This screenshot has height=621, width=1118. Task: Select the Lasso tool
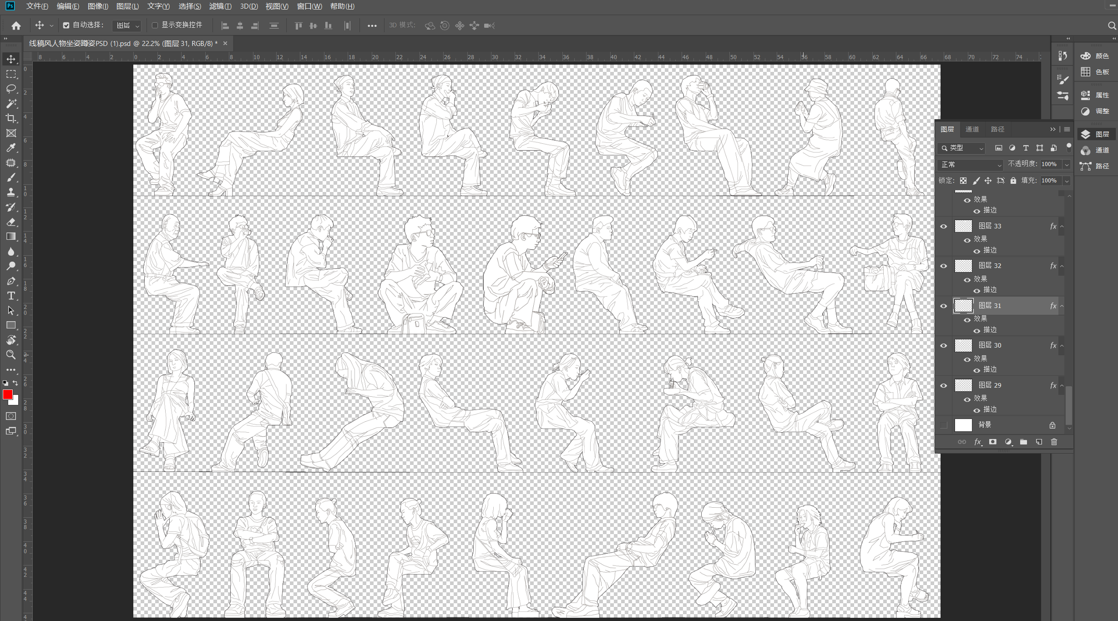[x=11, y=89]
